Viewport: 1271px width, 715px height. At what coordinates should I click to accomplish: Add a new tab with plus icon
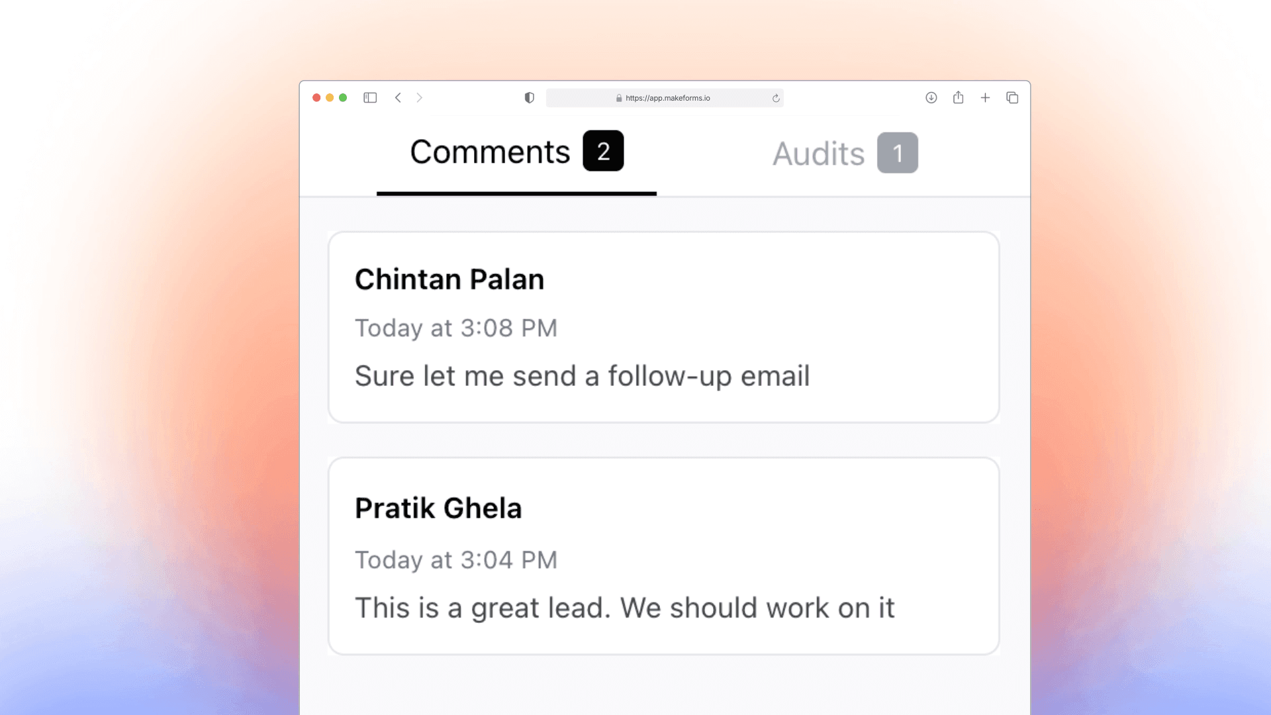pos(985,98)
